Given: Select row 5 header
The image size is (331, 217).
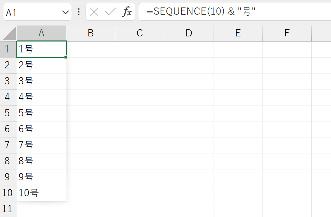Looking at the screenshot, I should click(8, 113).
